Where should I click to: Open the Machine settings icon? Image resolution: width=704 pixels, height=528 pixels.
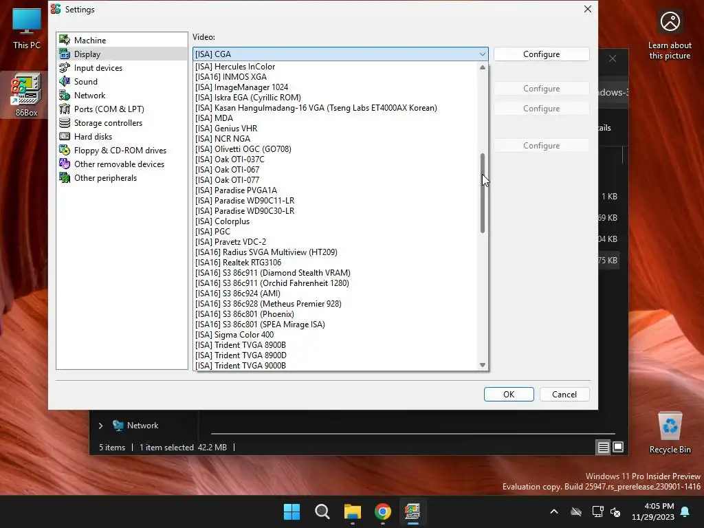[65, 40]
